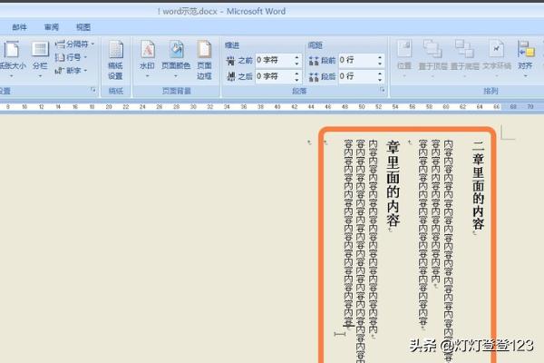Click heading text 二章里面的内容
544x363 pixels.
(478, 185)
